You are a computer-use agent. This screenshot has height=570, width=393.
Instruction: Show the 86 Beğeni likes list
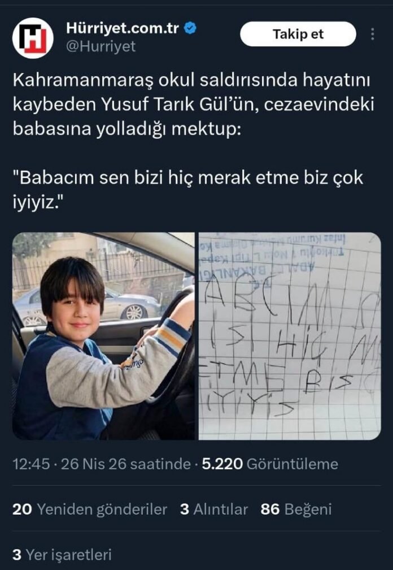[x=296, y=509]
